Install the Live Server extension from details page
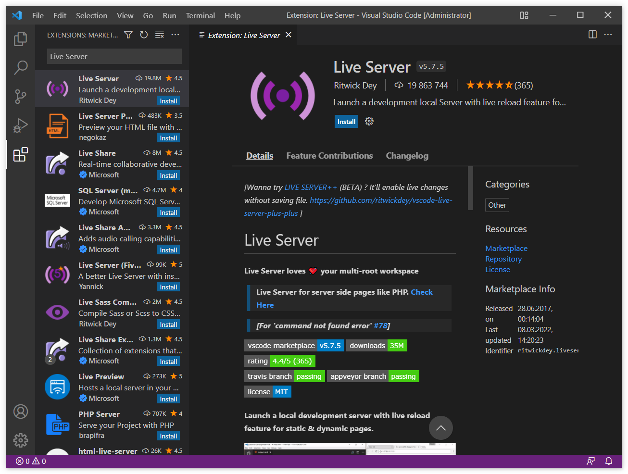 point(346,122)
